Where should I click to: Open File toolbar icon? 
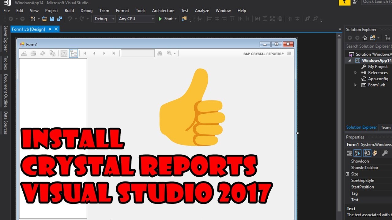point(45,19)
